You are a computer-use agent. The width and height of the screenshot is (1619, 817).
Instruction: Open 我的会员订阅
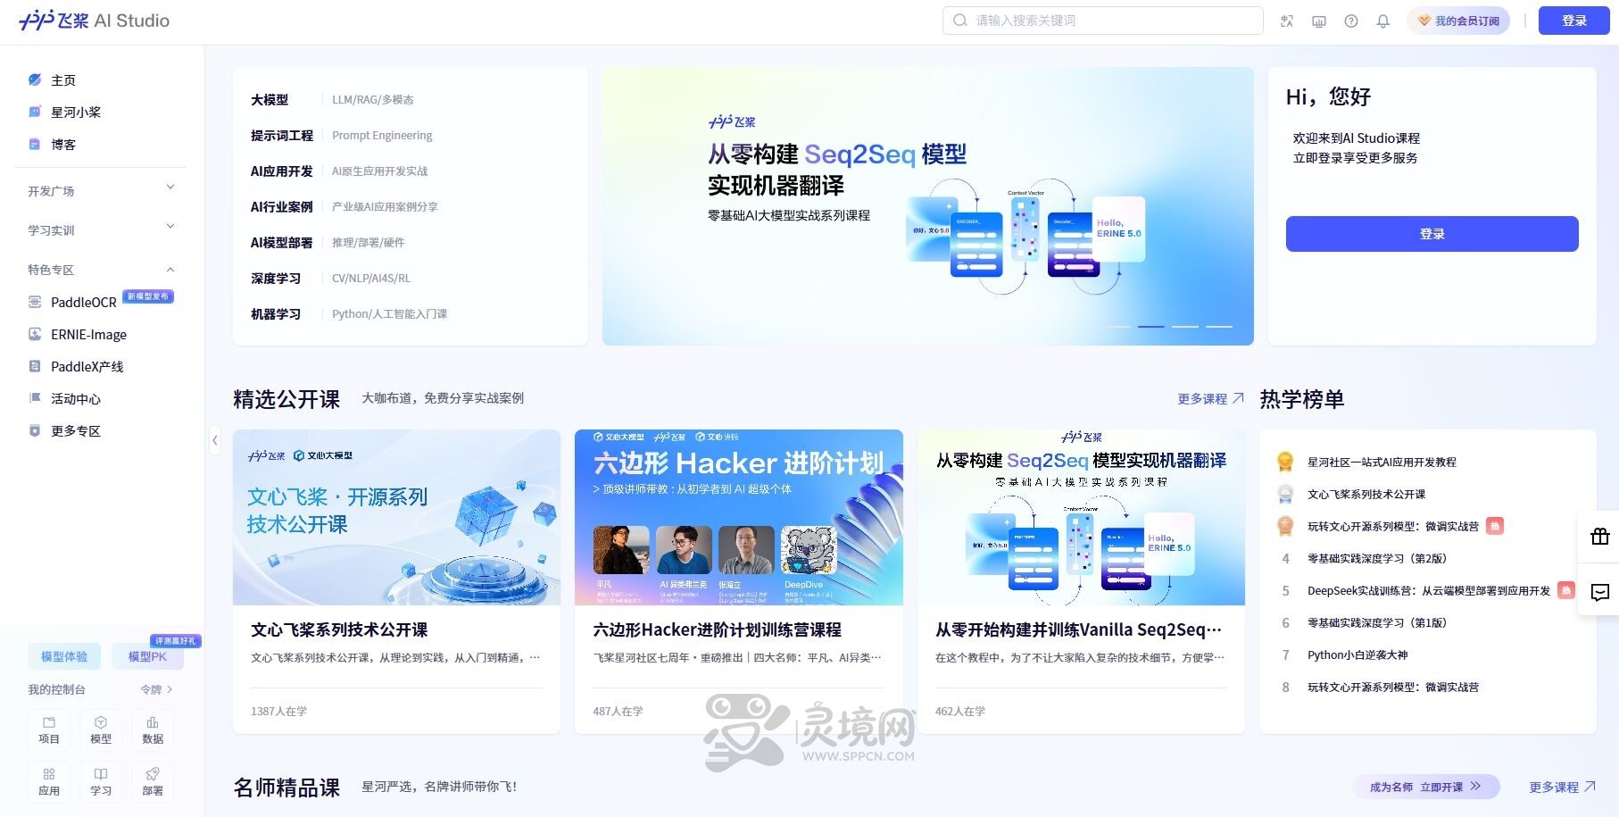point(1458,21)
